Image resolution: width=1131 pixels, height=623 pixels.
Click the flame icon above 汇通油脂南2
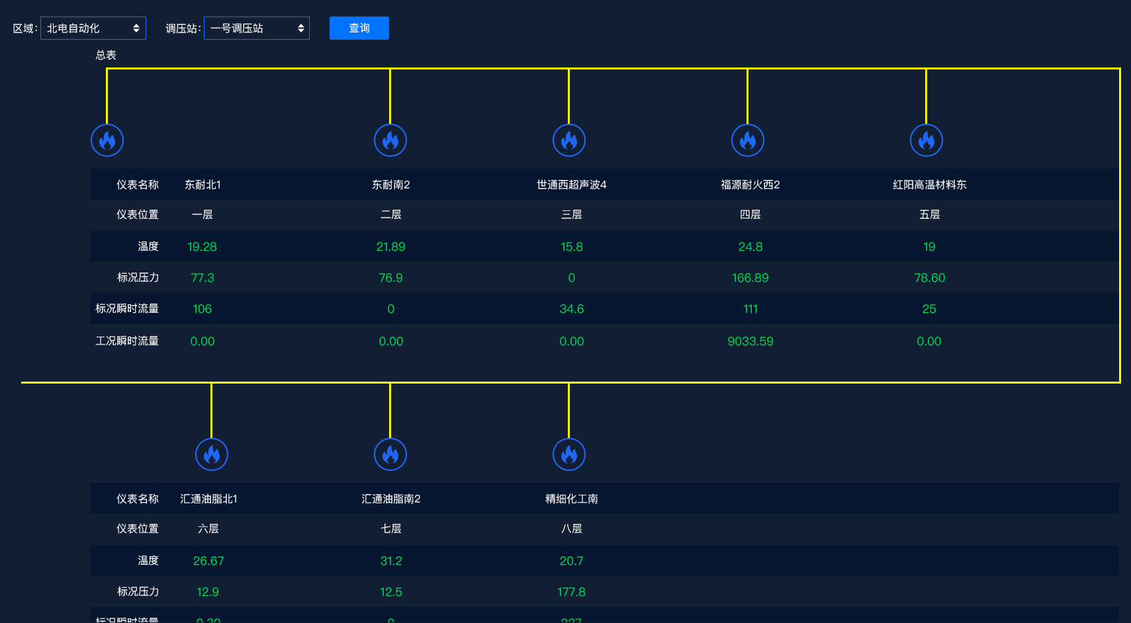tap(390, 454)
